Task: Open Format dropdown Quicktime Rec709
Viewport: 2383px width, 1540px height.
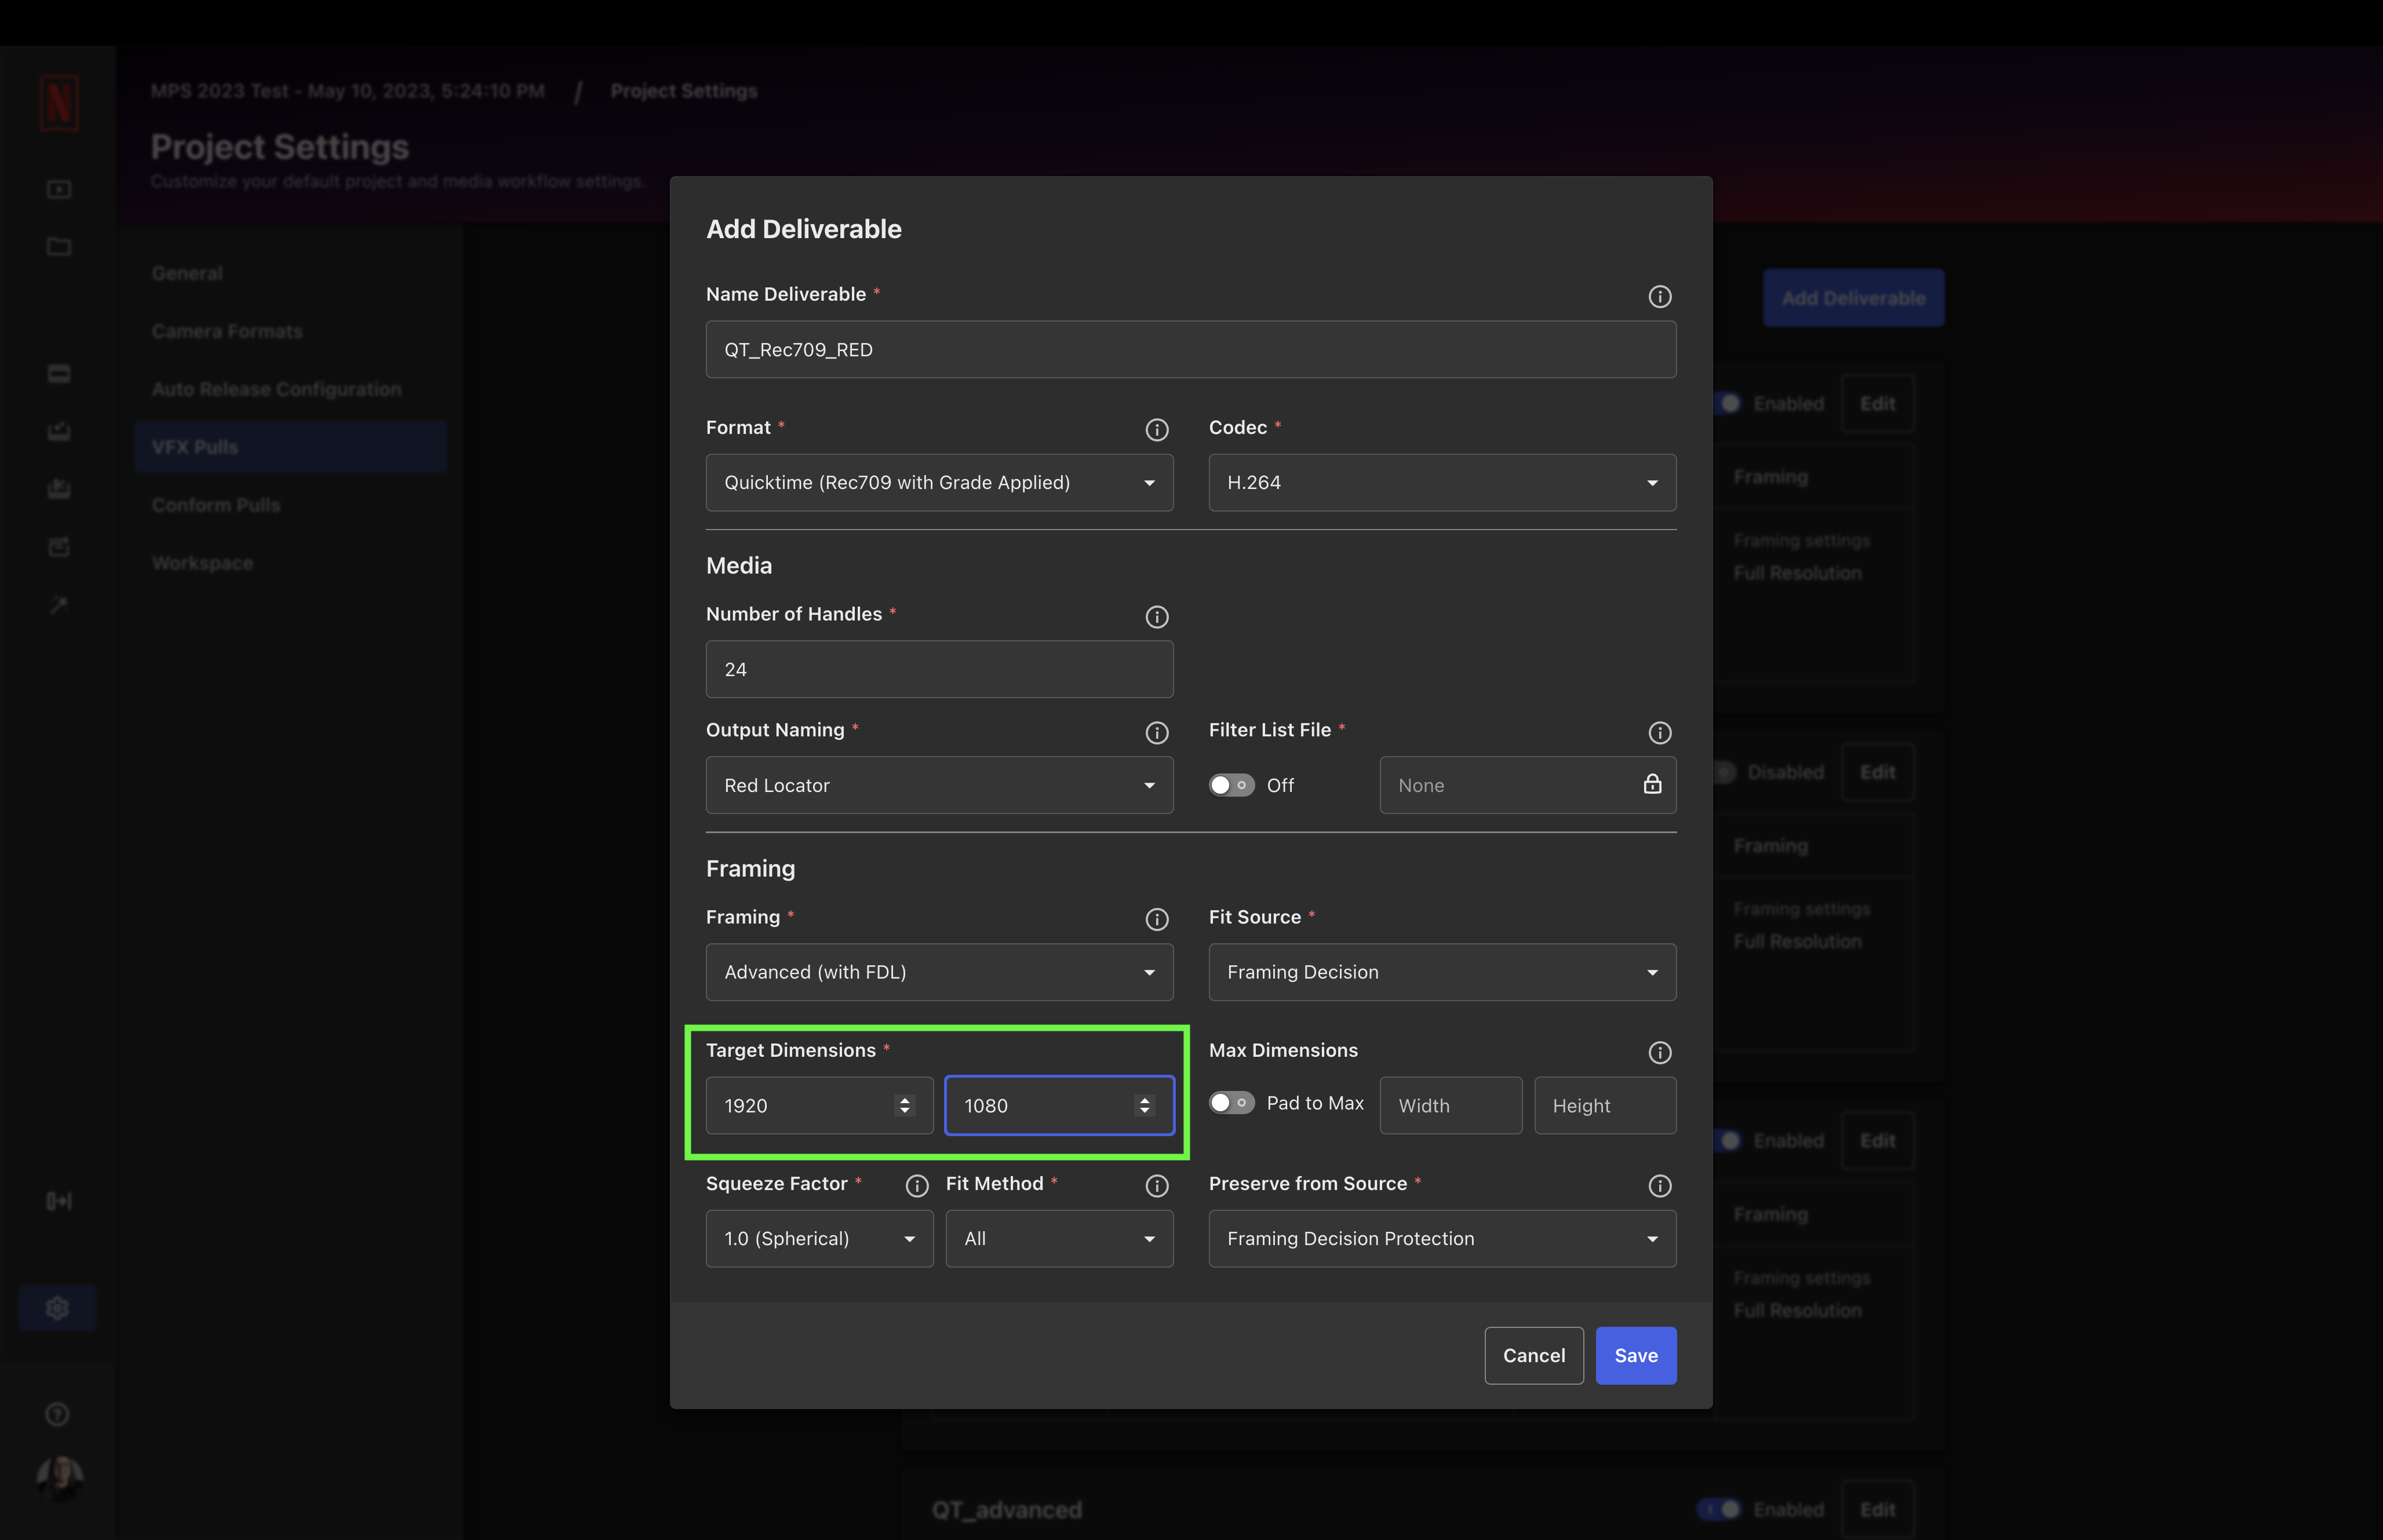Action: [x=939, y=482]
